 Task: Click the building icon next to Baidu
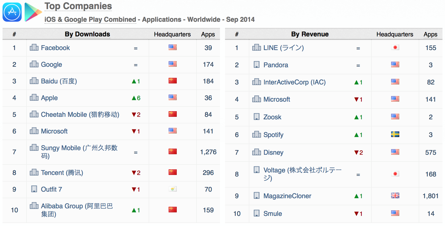(34, 81)
